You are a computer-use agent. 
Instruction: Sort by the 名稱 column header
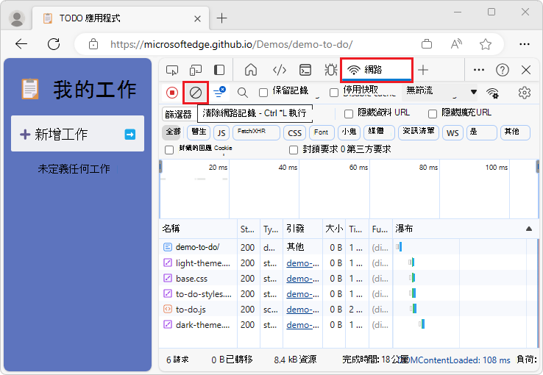point(198,229)
